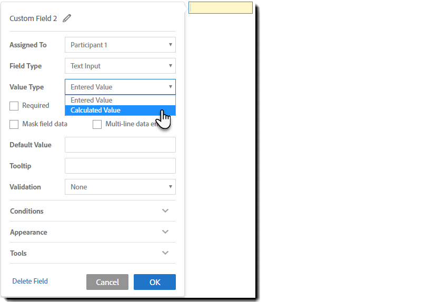The width and height of the screenshot is (437, 302).
Task: Expand the Appearance section chevron
Action: [165, 232]
